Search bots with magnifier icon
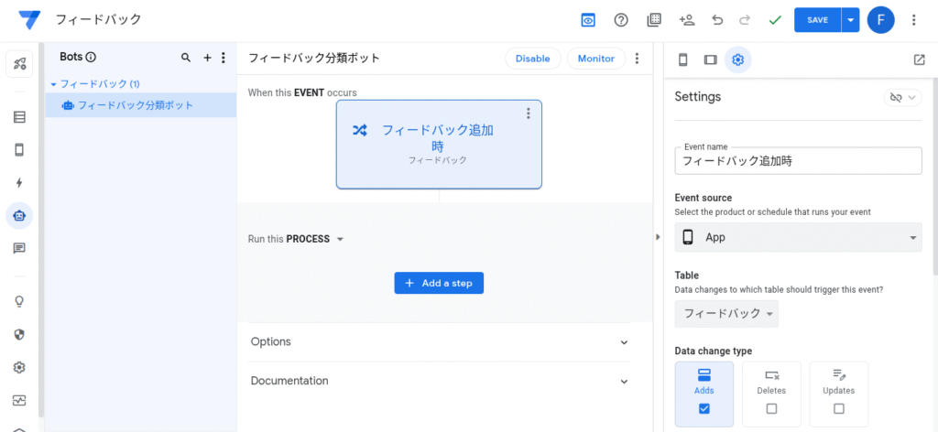 [x=186, y=58]
